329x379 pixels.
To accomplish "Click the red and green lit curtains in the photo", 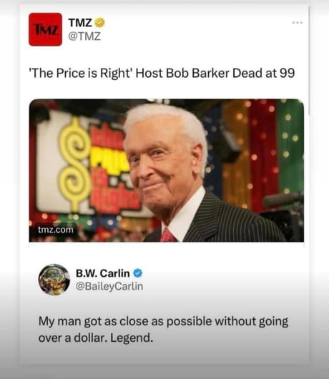I will coord(276,152).
